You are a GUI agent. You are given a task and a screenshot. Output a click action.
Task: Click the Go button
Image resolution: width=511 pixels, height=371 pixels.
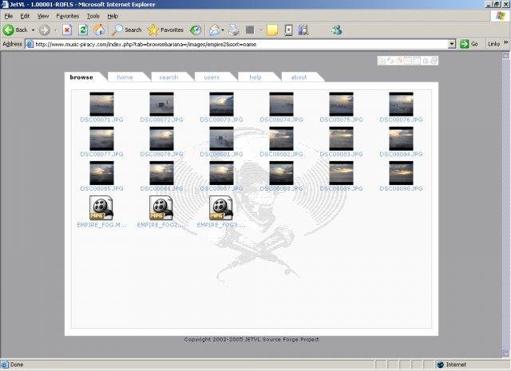tap(469, 44)
